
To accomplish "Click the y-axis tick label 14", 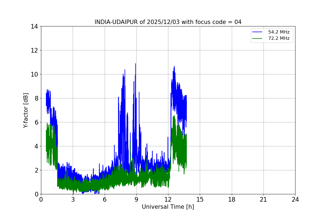I will click(x=34, y=26).
